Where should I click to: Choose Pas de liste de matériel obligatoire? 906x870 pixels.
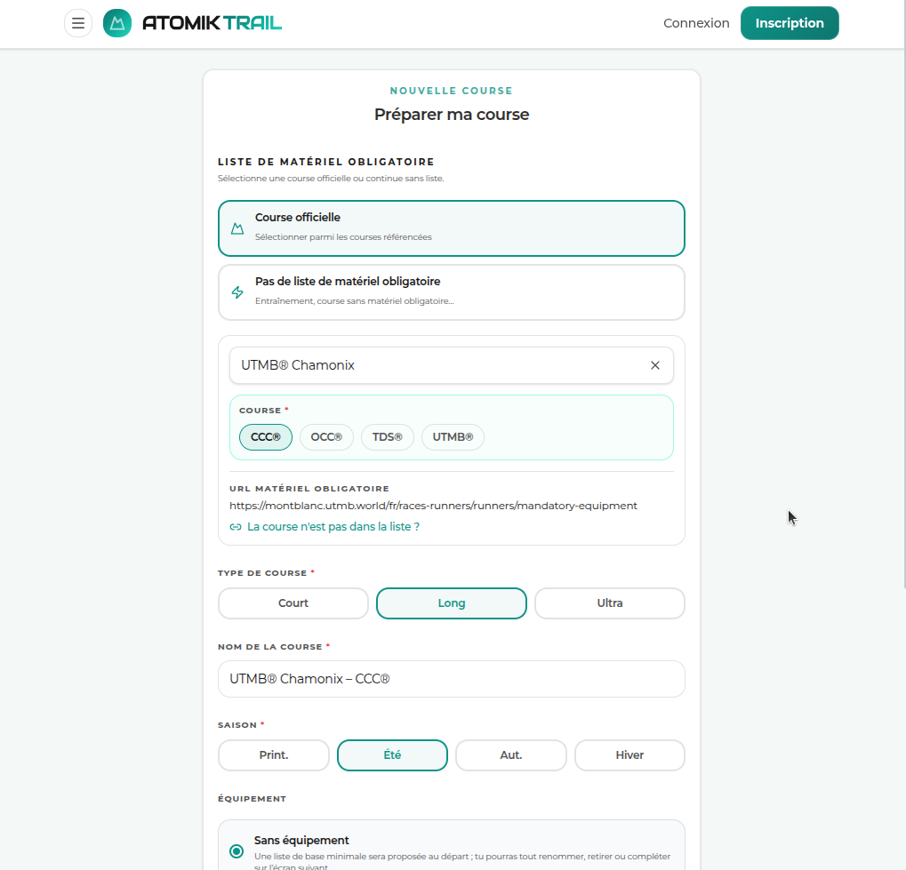[x=451, y=291]
